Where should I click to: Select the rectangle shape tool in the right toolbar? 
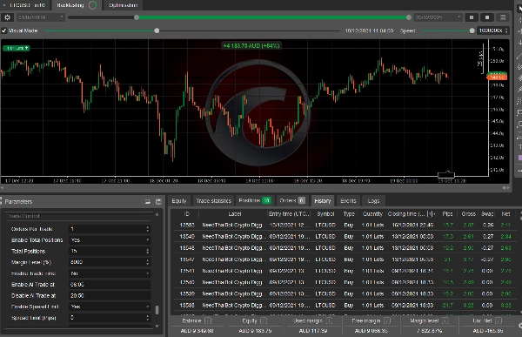[x=519, y=112]
